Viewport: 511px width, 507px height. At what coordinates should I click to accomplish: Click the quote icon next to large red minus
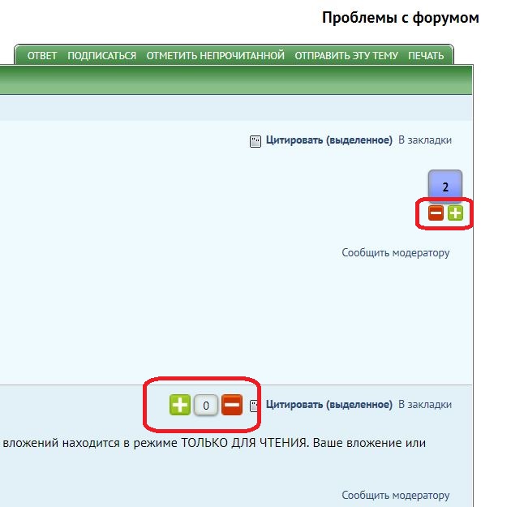pyautogui.click(x=255, y=405)
